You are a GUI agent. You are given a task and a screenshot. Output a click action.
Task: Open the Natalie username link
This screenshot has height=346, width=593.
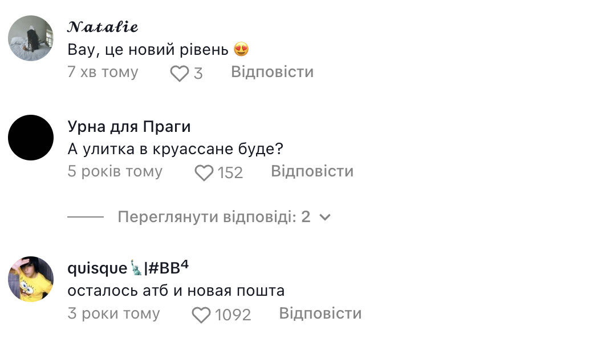[x=103, y=27]
